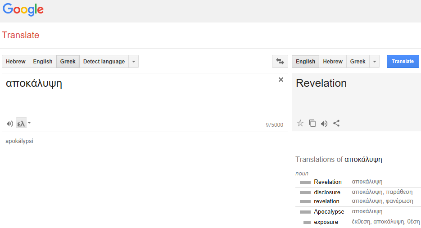
Task: Select Hebrew as target language
Action: coord(333,62)
